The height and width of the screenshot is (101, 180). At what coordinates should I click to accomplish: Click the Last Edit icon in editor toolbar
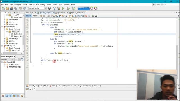point(41,16)
